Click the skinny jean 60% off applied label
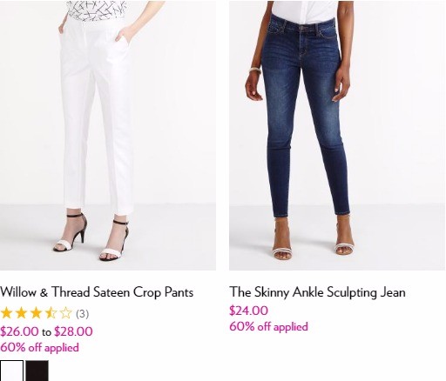Viewport: 446px width, 381px height. click(x=268, y=326)
